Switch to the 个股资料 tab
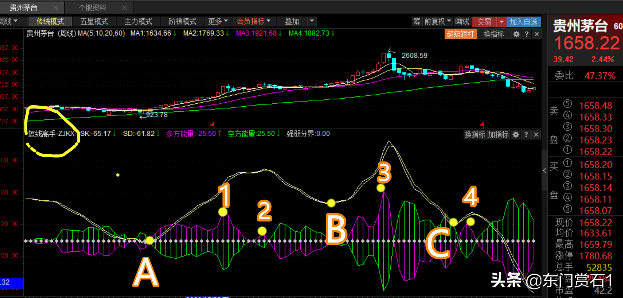Image resolution: width=623 pixels, height=298 pixels. 92,8
